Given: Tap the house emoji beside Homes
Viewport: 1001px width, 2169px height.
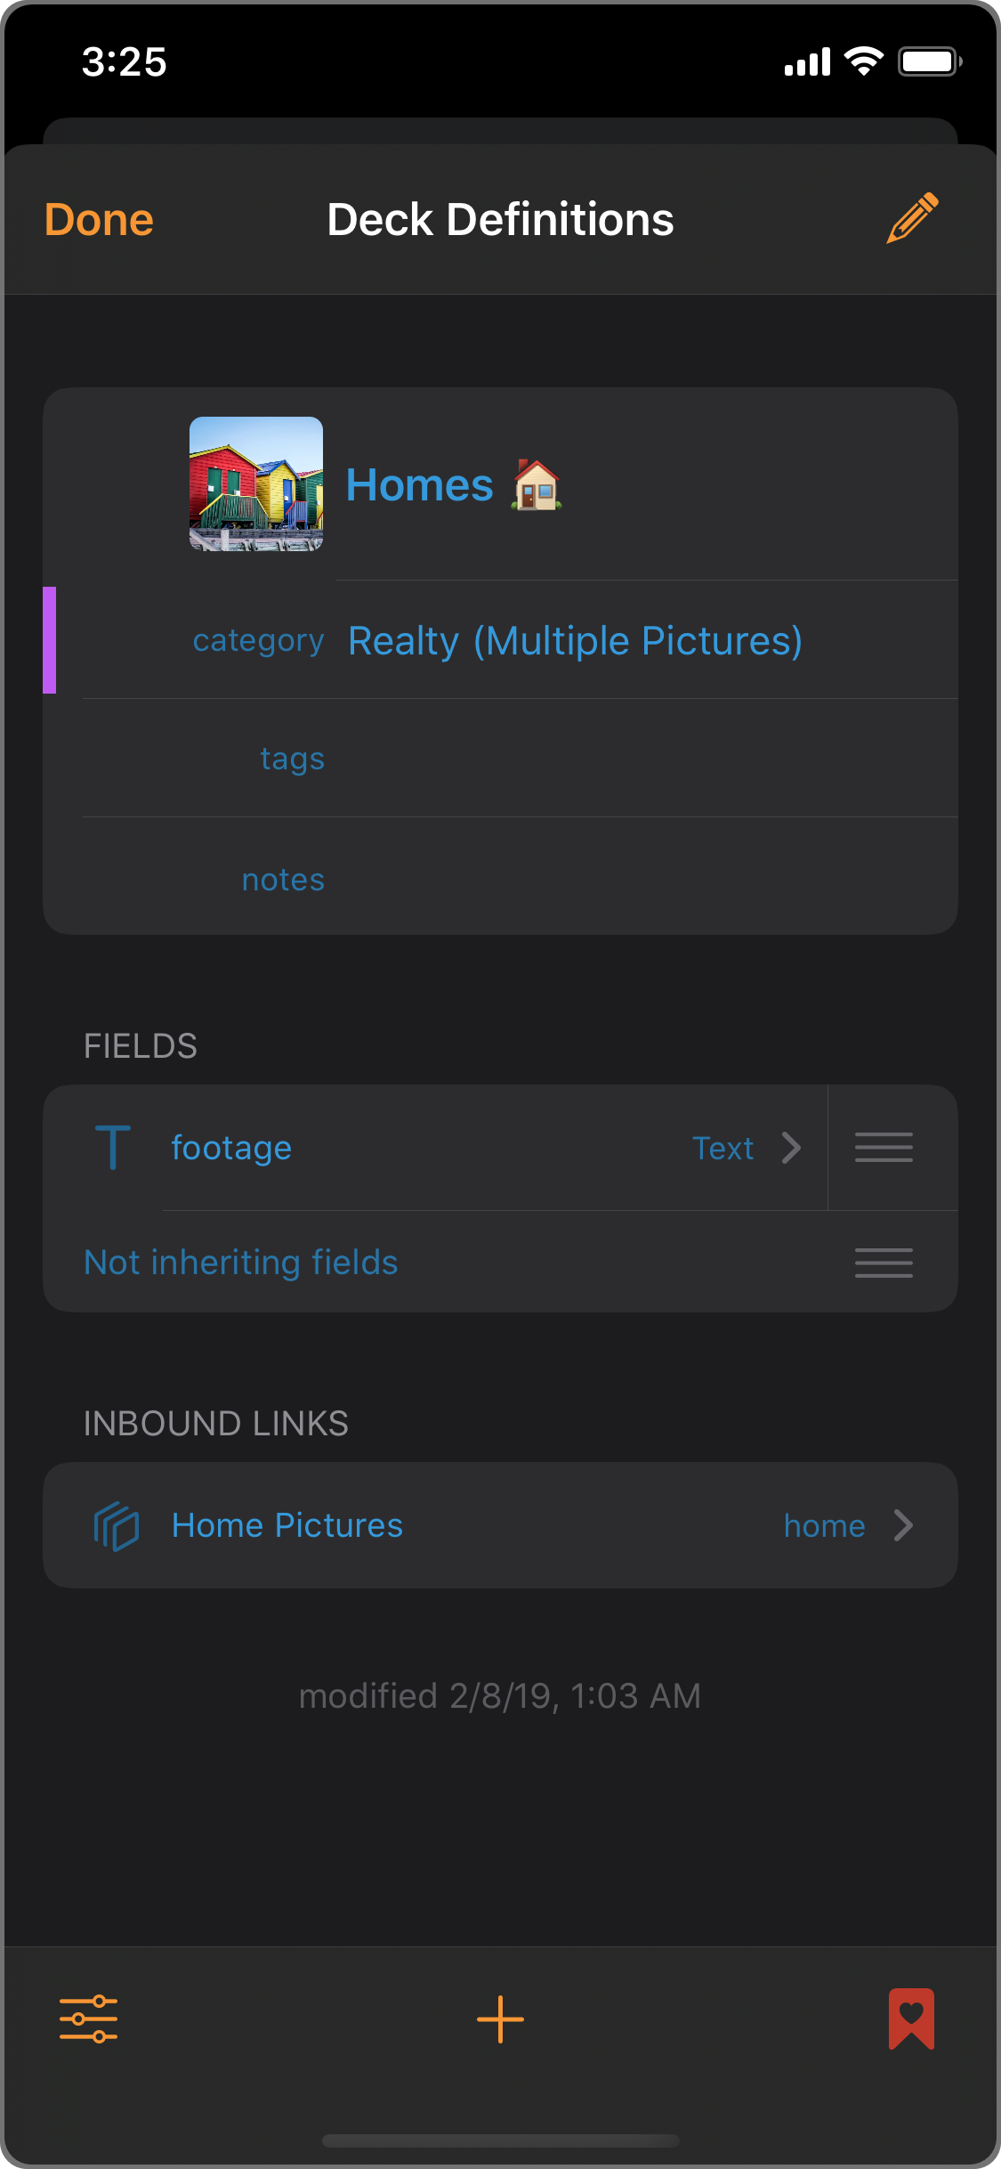Looking at the screenshot, I should 537,485.
